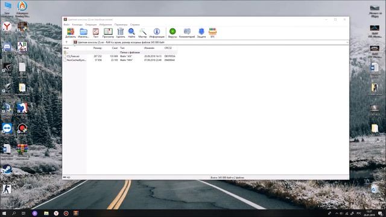The height and width of the screenshot is (217, 386).
Task: Go up one level arrow button
Action: coord(66,42)
